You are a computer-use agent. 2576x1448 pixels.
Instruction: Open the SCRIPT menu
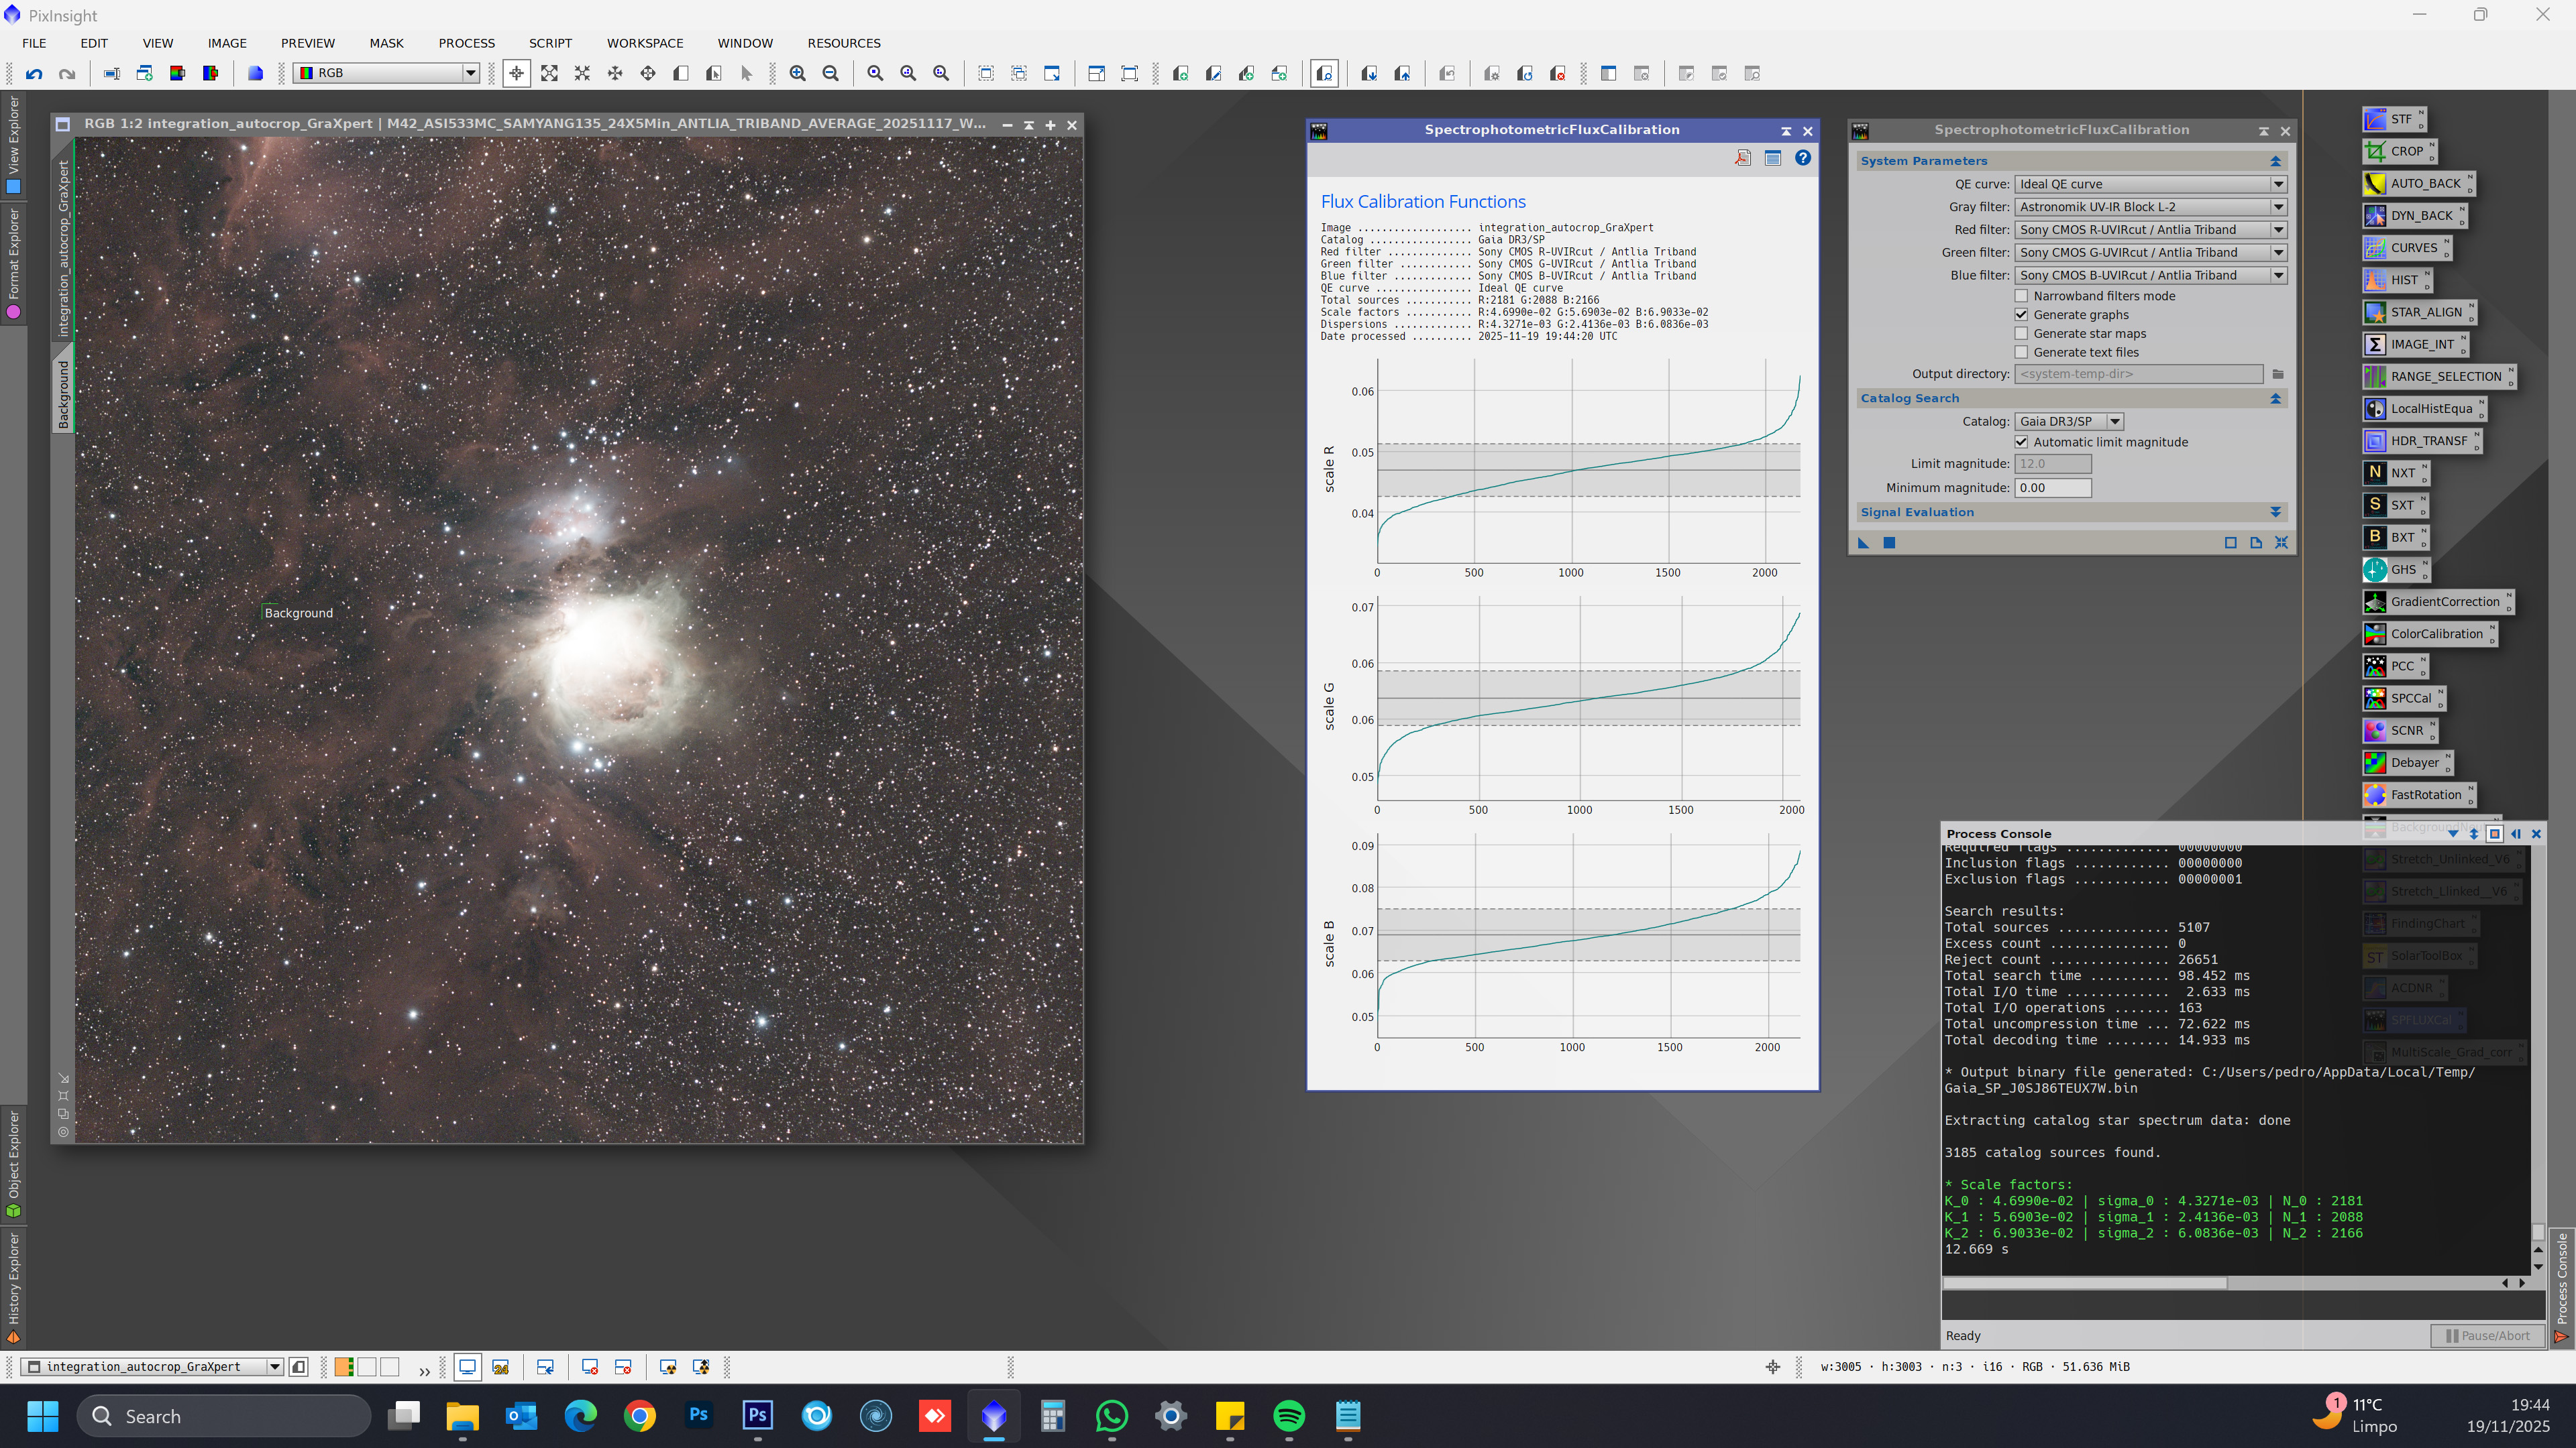(550, 43)
